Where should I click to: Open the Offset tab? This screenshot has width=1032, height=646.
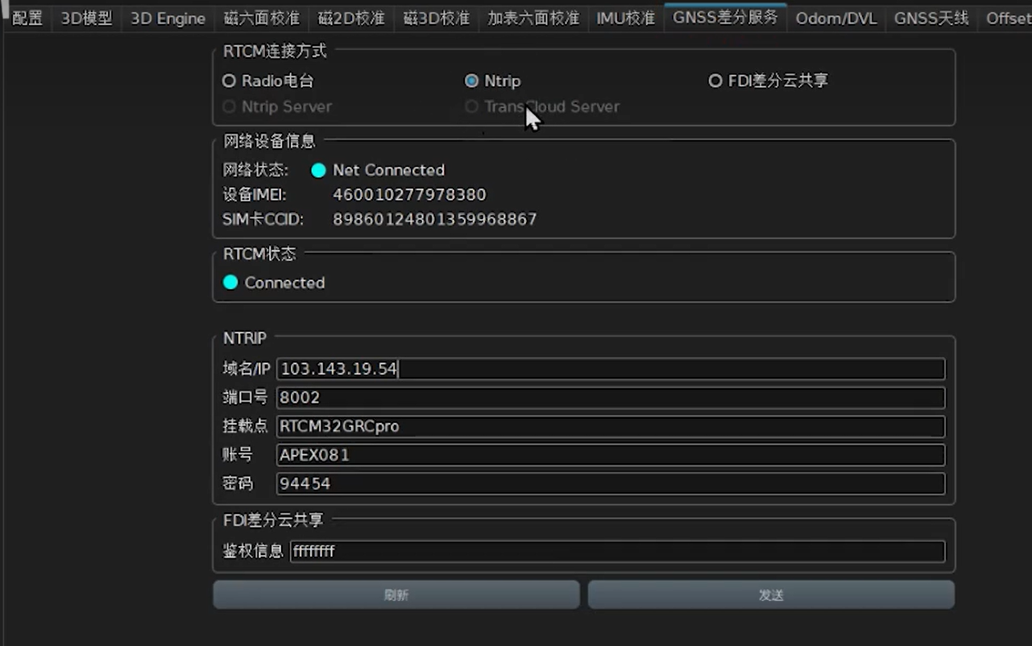pyautogui.click(x=1007, y=18)
